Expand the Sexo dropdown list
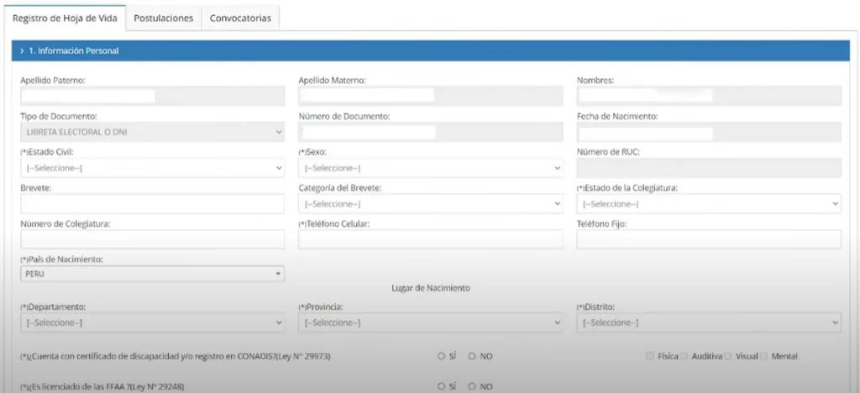The height and width of the screenshot is (393, 860). pos(430,169)
